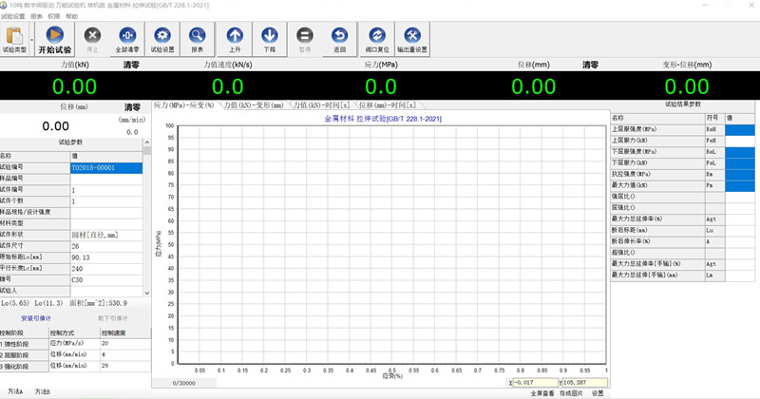Edit the 原始标距Lo value 90.13
The height and width of the screenshot is (399, 760).
pyautogui.click(x=106, y=257)
